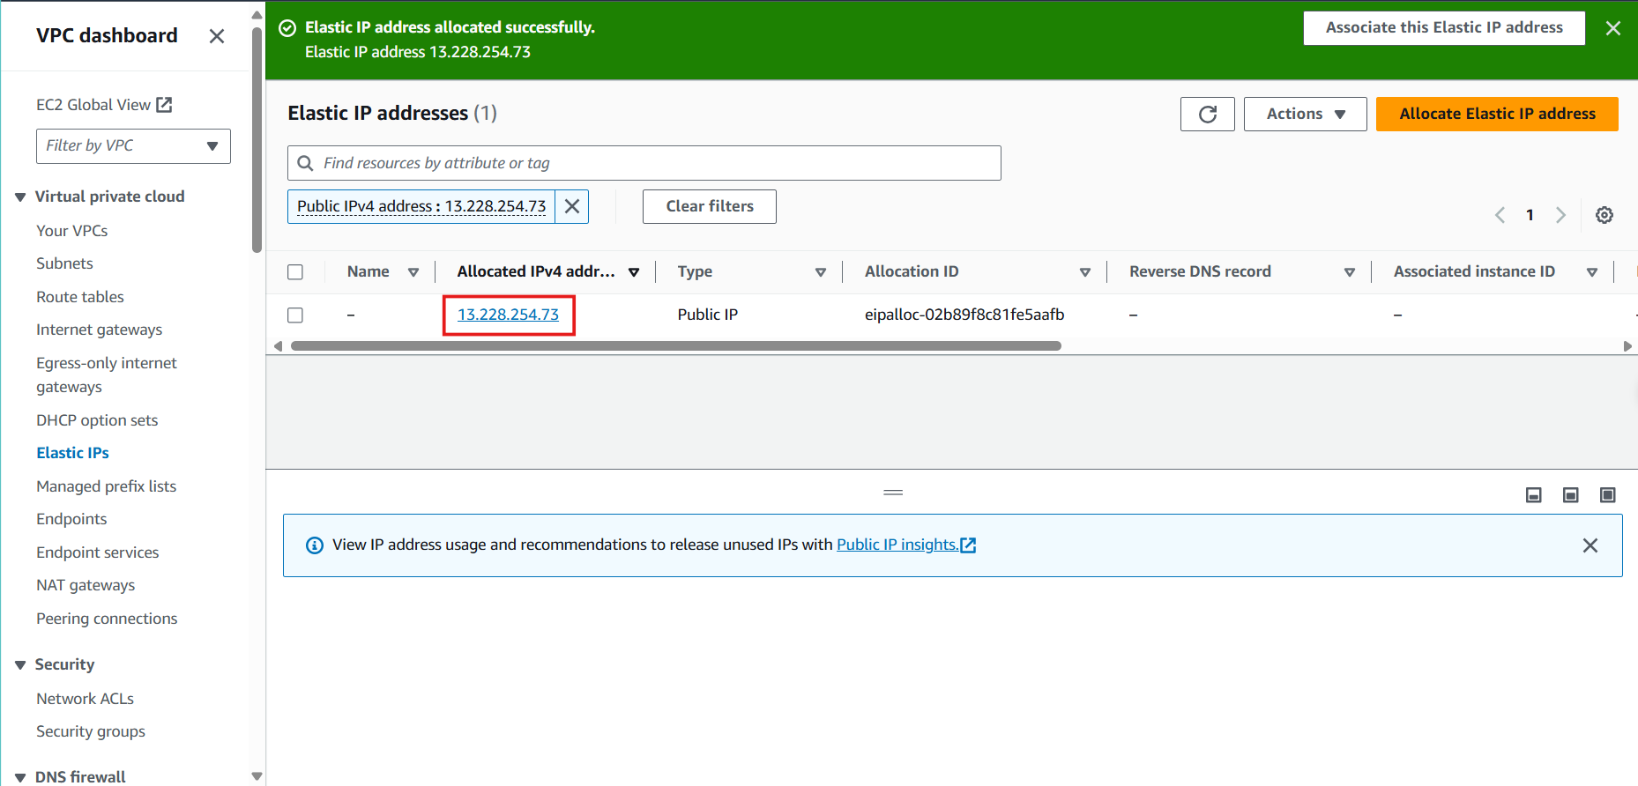Click the Public IPv4 address filter token text
The height and width of the screenshot is (786, 1638).
(x=421, y=206)
